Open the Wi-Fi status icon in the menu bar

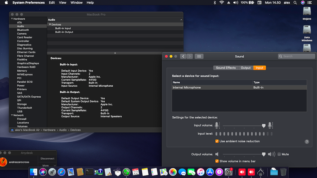(221, 3)
